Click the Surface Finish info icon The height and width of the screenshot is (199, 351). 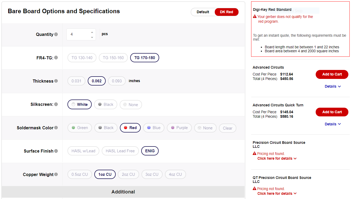(x=56, y=151)
